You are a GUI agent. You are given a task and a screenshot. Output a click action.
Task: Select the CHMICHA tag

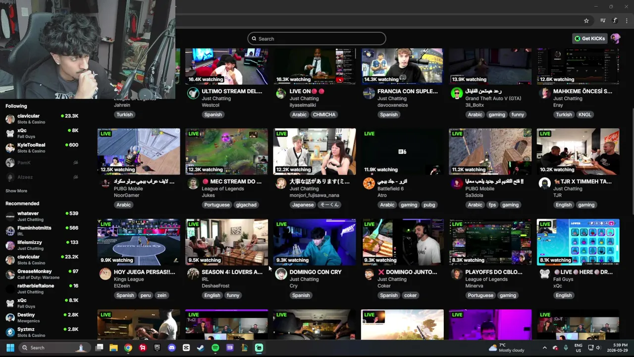click(324, 115)
